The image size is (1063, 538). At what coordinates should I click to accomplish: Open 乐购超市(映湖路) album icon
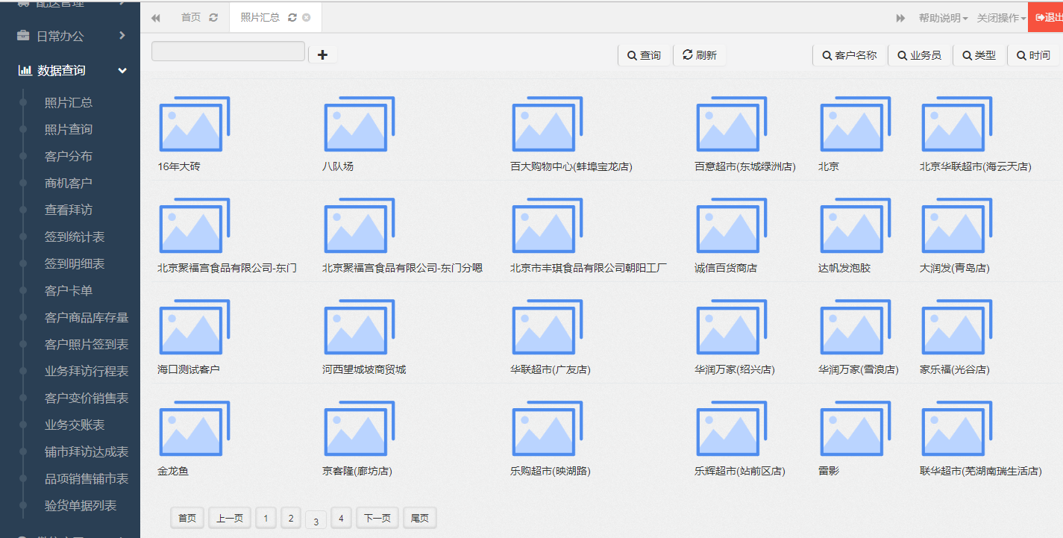(x=547, y=428)
